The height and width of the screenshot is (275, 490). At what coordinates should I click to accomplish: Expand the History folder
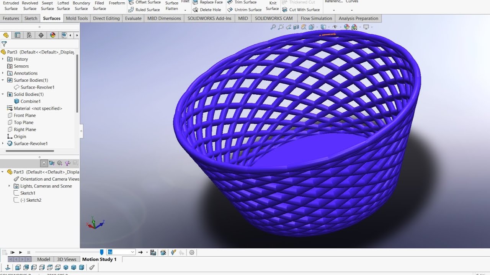click(x=3, y=59)
